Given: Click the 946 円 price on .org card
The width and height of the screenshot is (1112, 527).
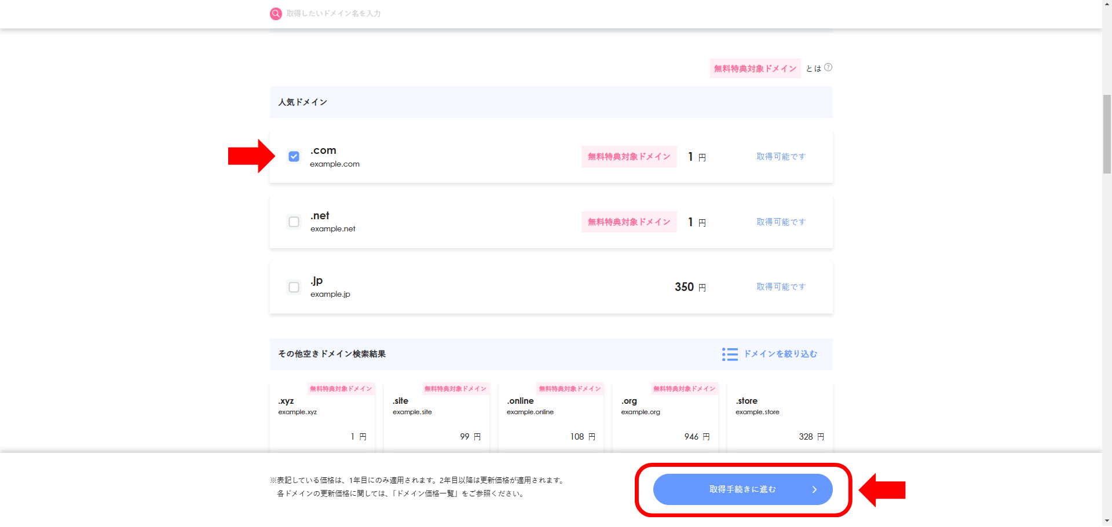Looking at the screenshot, I should point(697,437).
